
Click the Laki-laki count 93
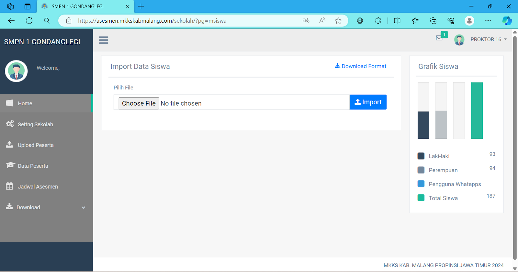(x=492, y=154)
